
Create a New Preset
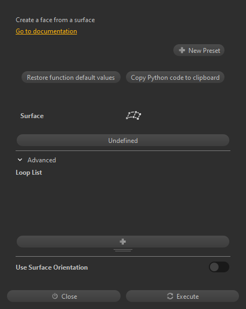coord(199,50)
